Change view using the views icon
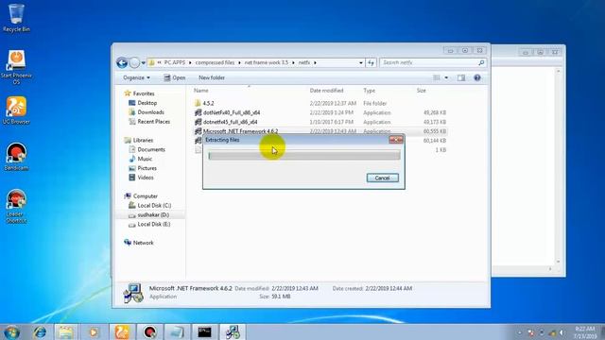This screenshot has height=340, width=605. point(437,77)
